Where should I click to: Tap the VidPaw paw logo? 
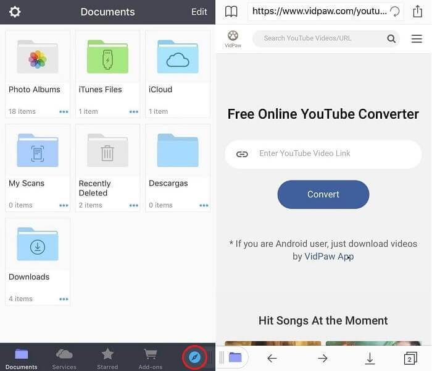click(233, 39)
